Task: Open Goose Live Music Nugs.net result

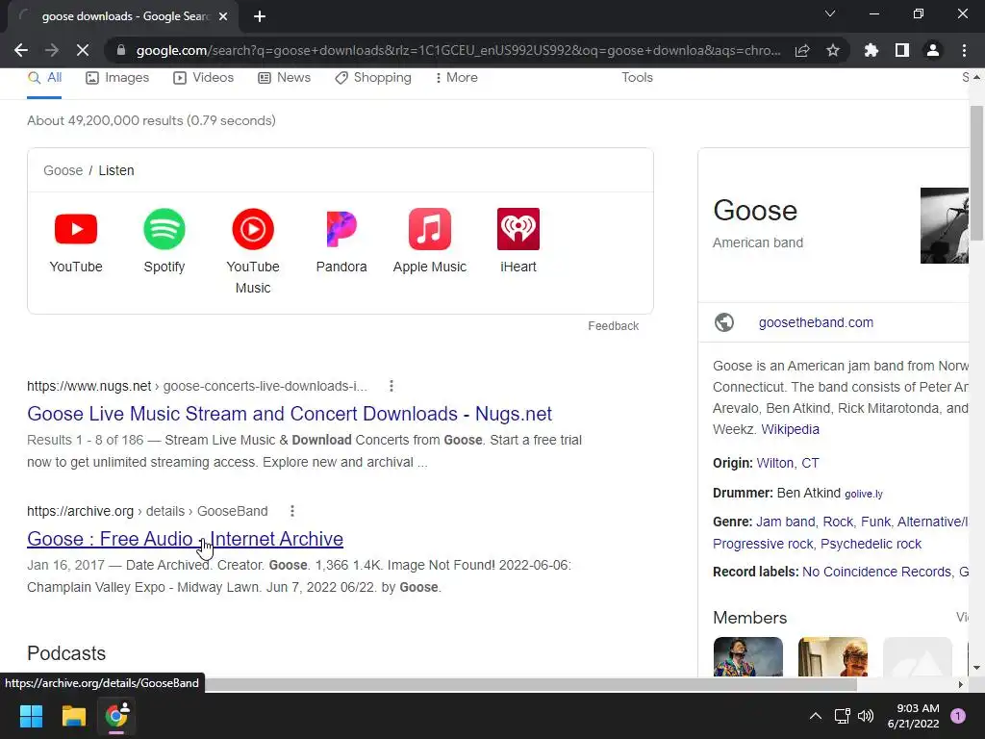Action: point(290,414)
